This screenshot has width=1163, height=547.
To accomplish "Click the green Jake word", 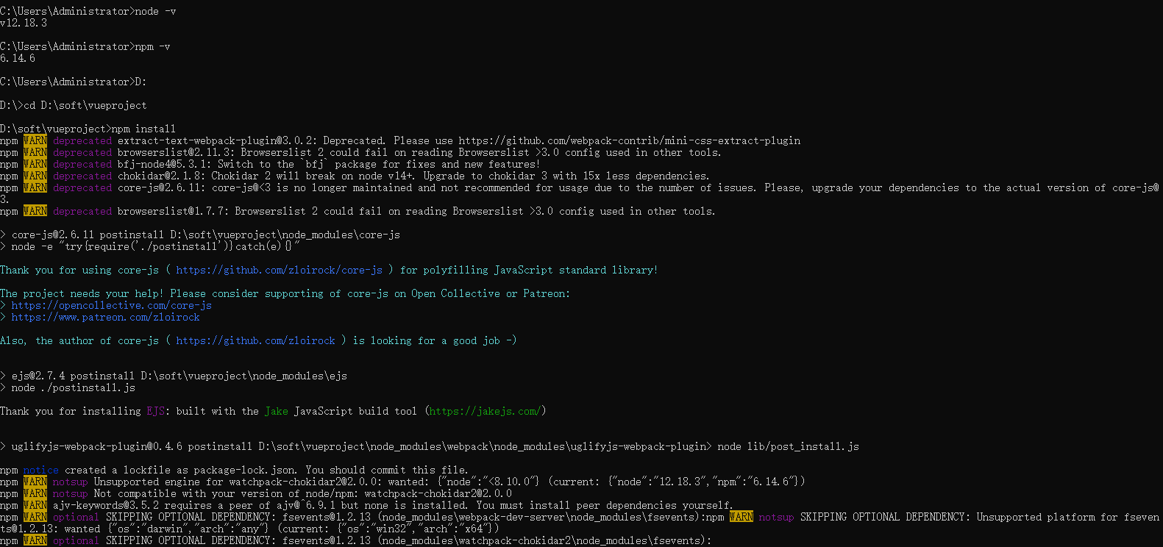I will point(277,411).
